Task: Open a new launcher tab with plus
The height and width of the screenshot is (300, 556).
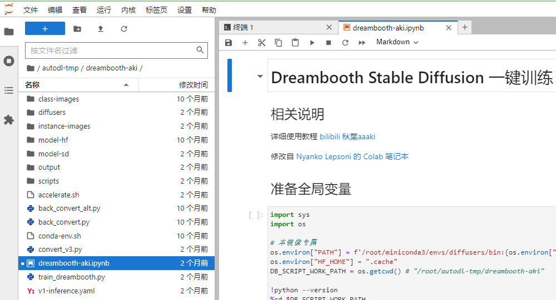Action: tap(464, 27)
